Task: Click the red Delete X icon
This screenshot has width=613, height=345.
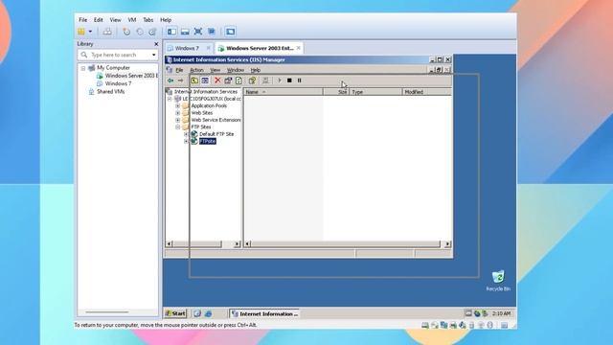Action: coord(217,80)
